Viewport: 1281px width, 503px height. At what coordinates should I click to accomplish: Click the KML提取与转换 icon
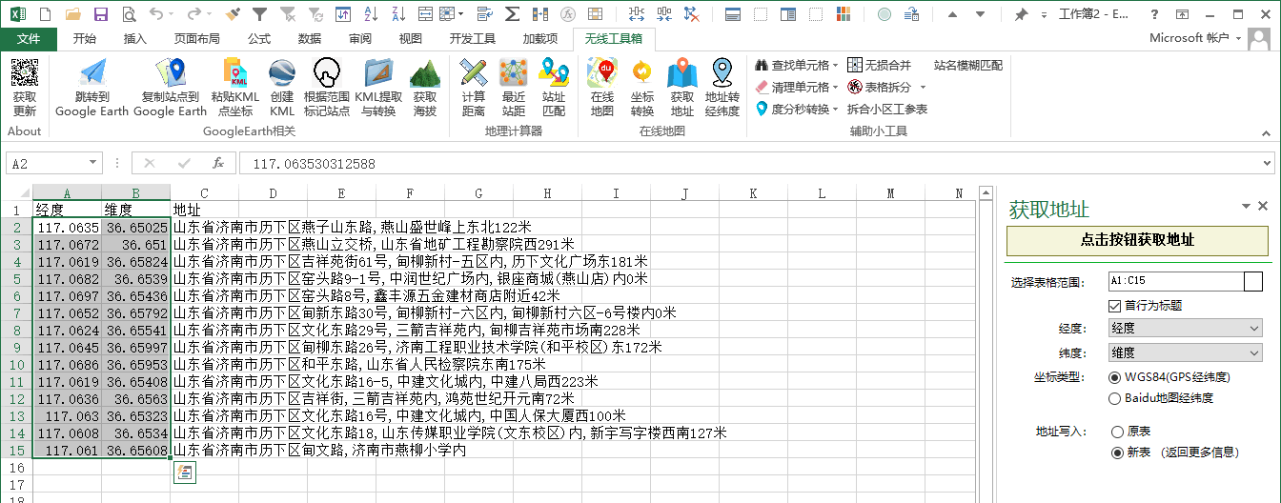coord(378,72)
